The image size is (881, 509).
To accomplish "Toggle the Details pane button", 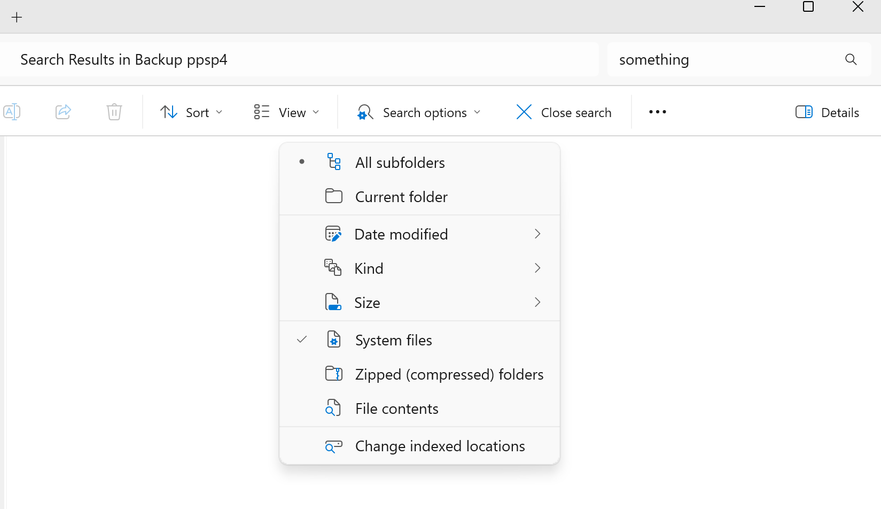I will pos(827,112).
